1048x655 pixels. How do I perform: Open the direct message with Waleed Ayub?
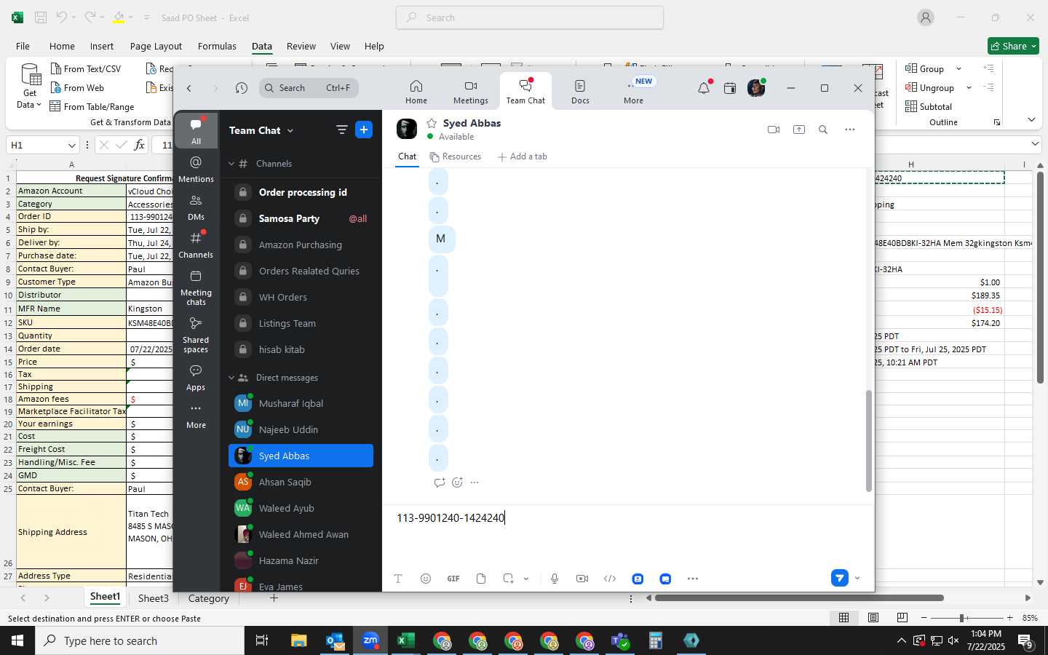pos(301,508)
